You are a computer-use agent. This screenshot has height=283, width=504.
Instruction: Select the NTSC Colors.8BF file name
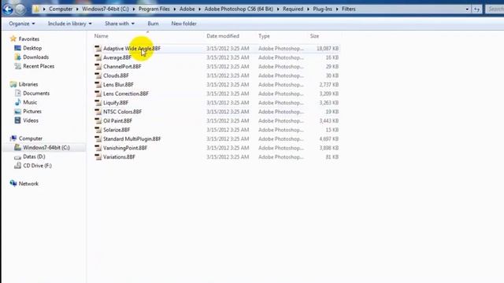(x=123, y=112)
